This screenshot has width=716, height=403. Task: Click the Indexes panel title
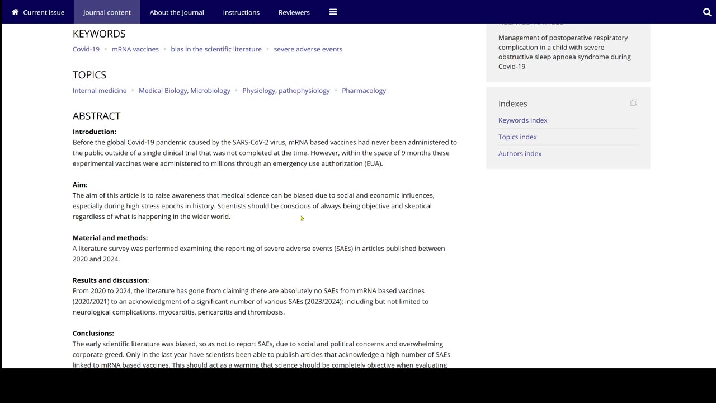click(x=512, y=104)
